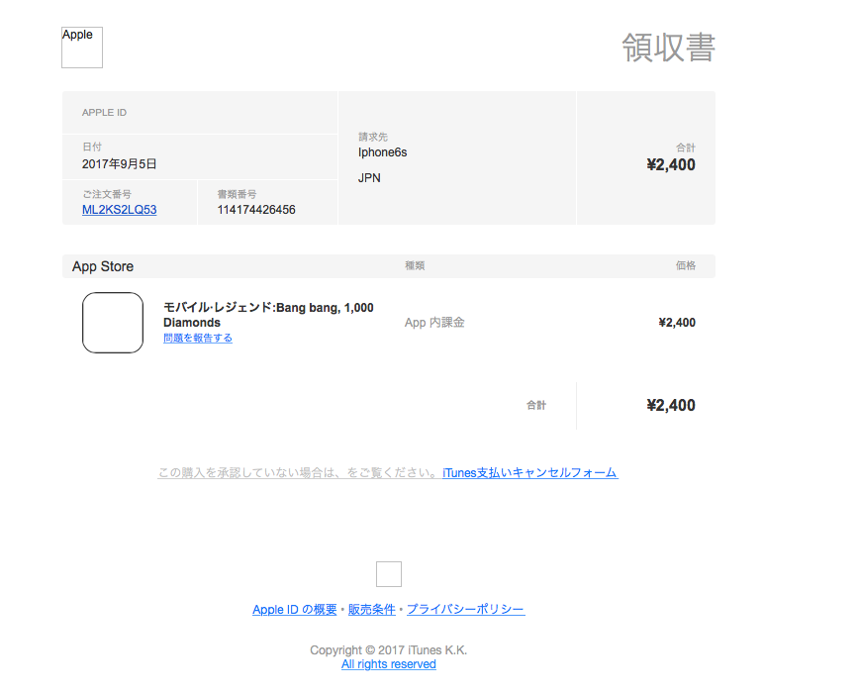This screenshot has width=860, height=692.
Task: Open the Apple ID の概要 link
Action: point(295,610)
